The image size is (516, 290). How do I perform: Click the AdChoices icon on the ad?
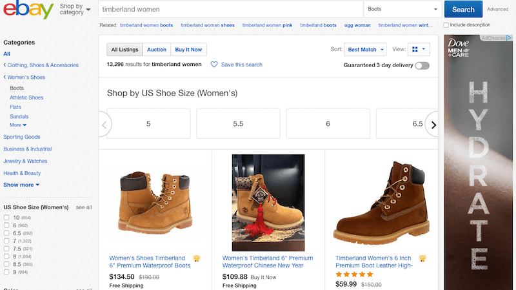pos(509,38)
